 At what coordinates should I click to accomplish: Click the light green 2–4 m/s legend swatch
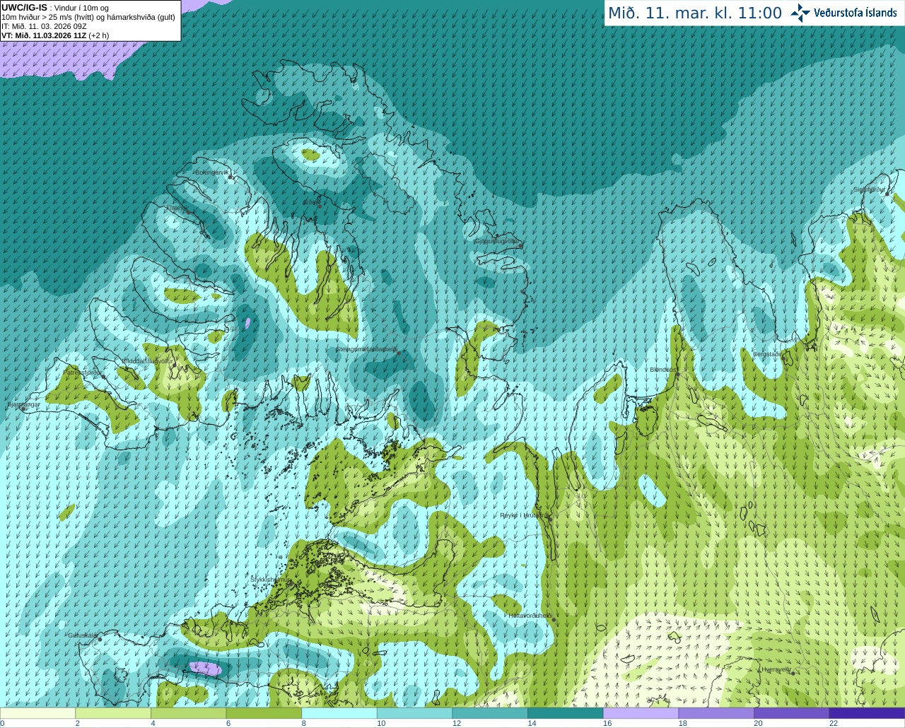point(113,713)
